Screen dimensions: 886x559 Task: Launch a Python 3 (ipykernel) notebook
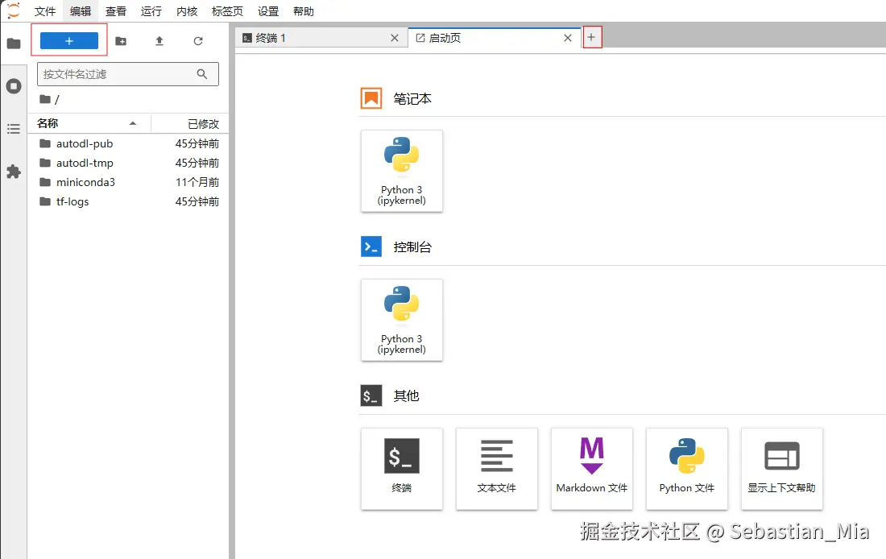(401, 171)
